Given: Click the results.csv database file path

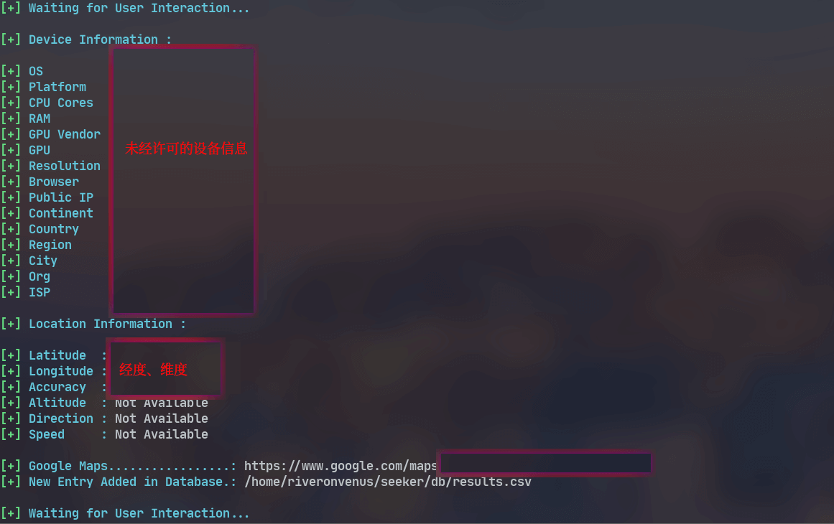Looking at the screenshot, I should pos(387,482).
